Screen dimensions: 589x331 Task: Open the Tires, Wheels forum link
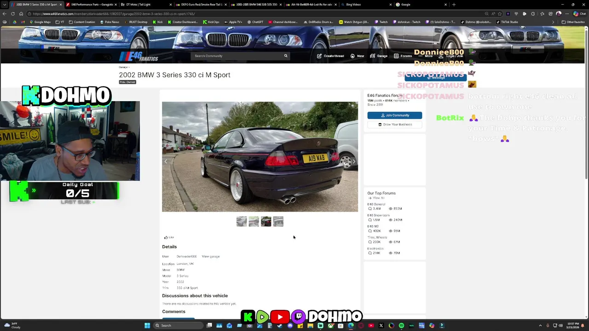tap(377, 237)
